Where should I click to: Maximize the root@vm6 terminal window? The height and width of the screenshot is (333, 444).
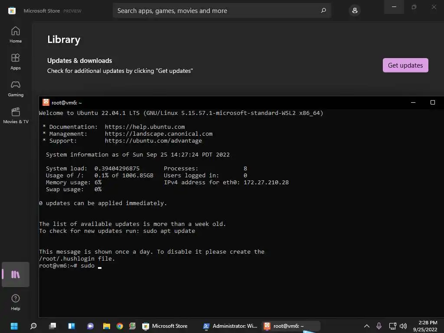432,102
